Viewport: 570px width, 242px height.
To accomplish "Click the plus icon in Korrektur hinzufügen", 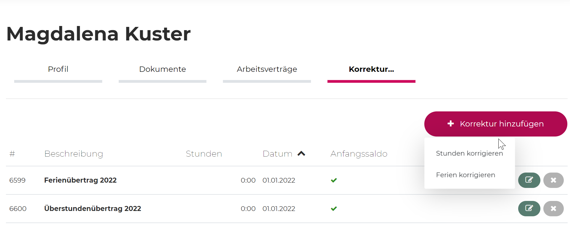I will coord(450,124).
